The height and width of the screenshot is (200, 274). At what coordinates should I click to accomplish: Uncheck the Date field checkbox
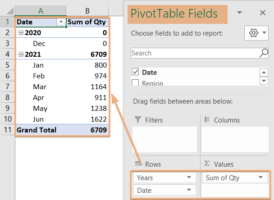click(135, 72)
